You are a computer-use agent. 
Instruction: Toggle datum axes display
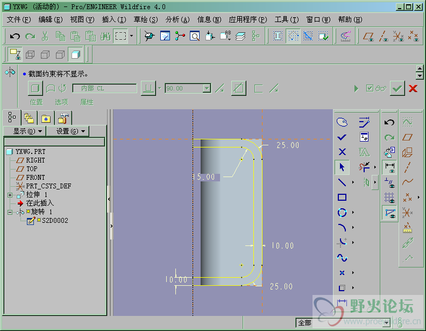384,36
